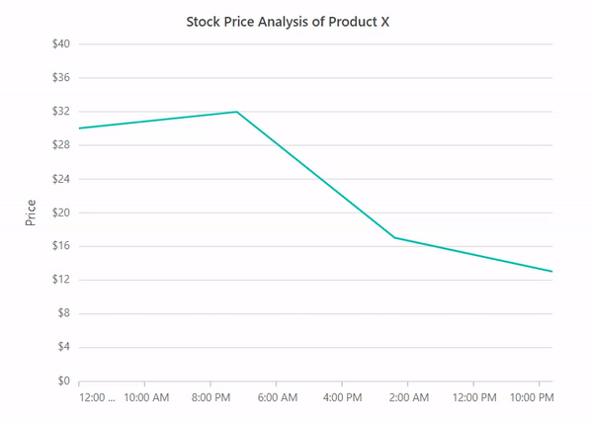
Task: Click the '8:00 PM' x-axis label
Action: [211, 397]
